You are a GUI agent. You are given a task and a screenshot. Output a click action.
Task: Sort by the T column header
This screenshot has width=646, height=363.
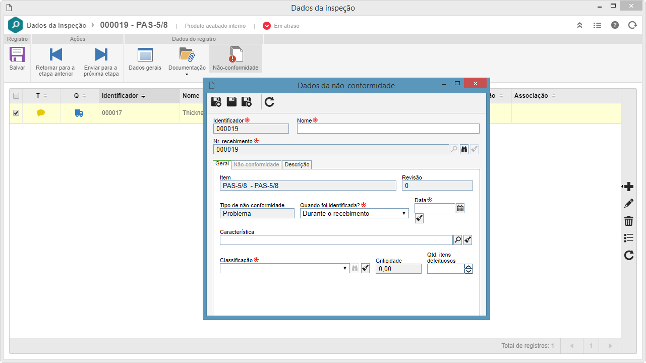pyautogui.click(x=41, y=96)
